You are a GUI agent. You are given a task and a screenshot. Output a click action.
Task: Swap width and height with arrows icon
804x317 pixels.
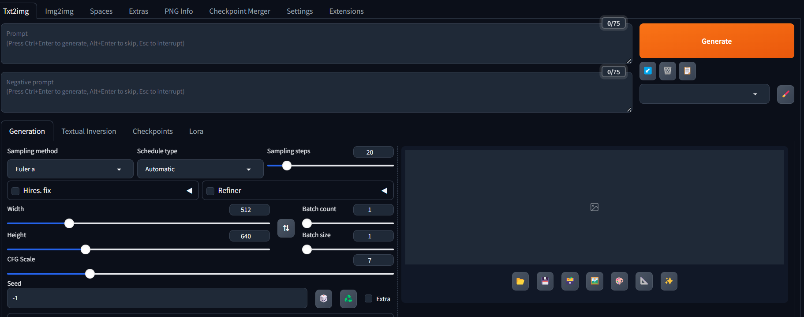pos(286,228)
